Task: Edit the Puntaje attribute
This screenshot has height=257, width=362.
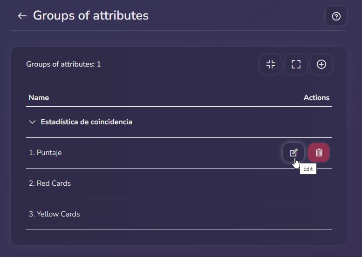Action: (294, 153)
